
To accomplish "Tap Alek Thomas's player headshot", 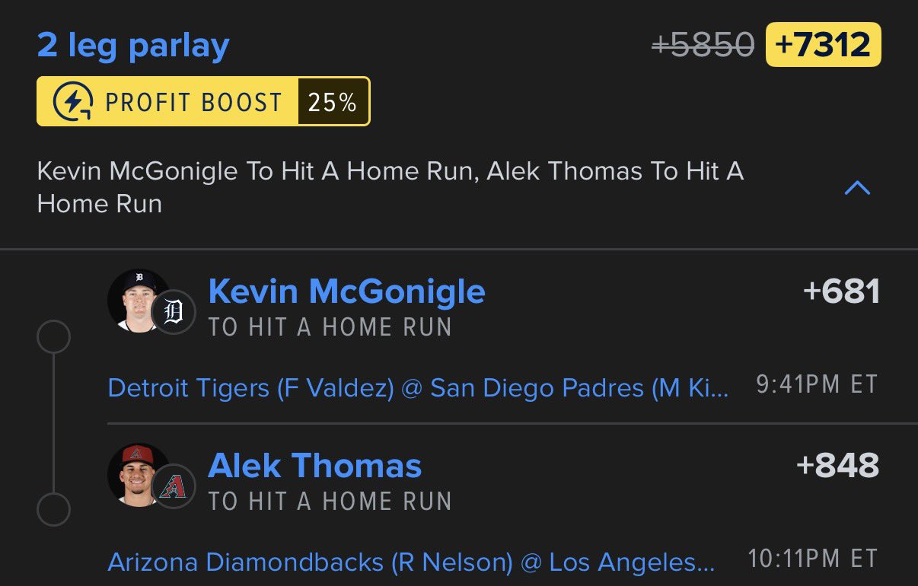I will pyautogui.click(x=137, y=473).
